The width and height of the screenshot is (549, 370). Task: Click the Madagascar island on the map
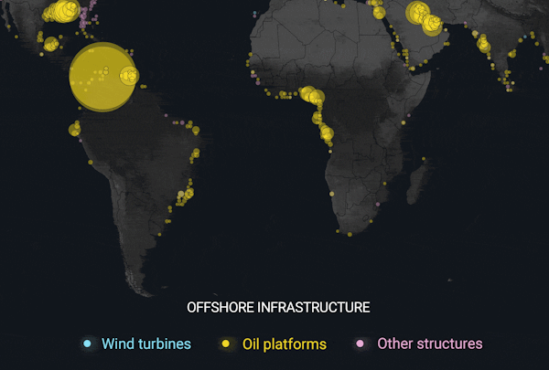[x=416, y=184]
